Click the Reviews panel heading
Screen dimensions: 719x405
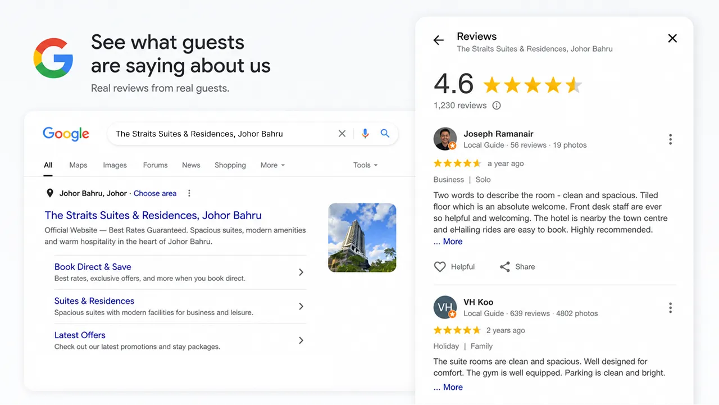(477, 37)
